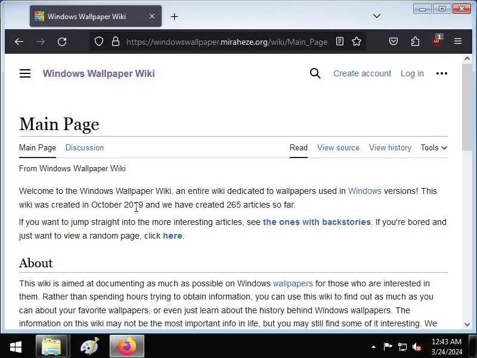The image size is (477, 358).
Task: Open a new browser tab
Action: (x=175, y=17)
